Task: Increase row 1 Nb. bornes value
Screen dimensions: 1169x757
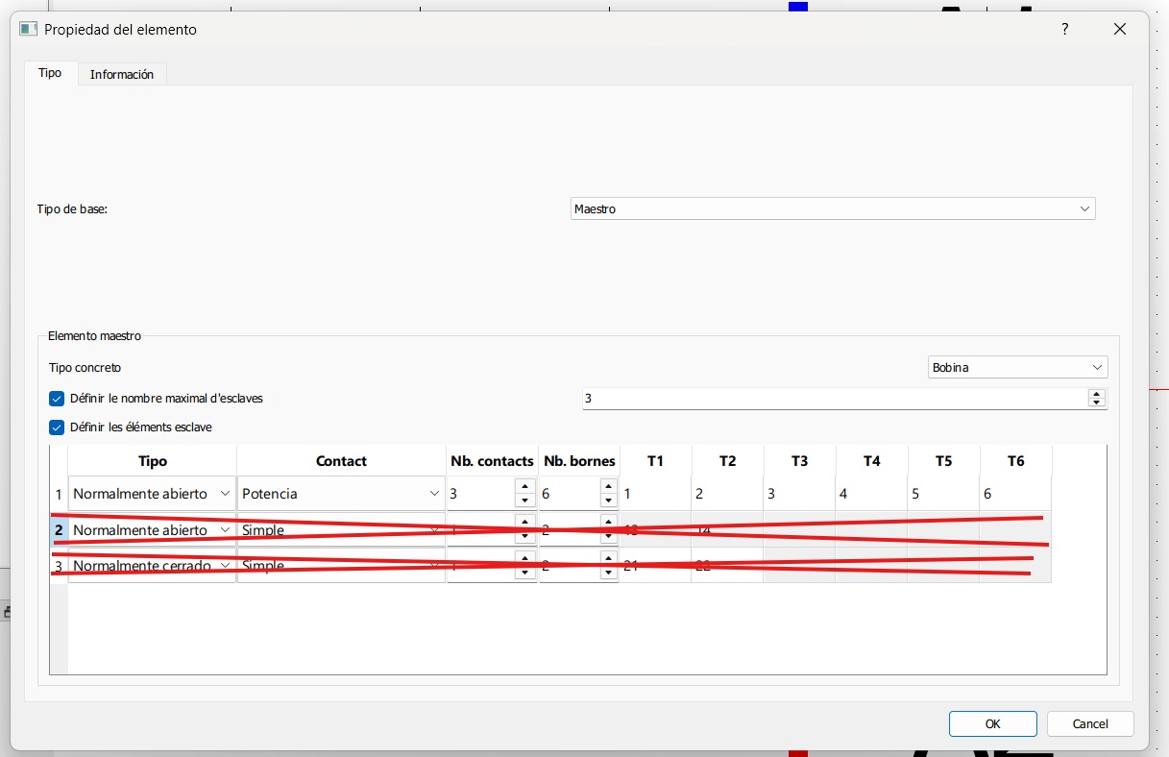Action: (608, 487)
